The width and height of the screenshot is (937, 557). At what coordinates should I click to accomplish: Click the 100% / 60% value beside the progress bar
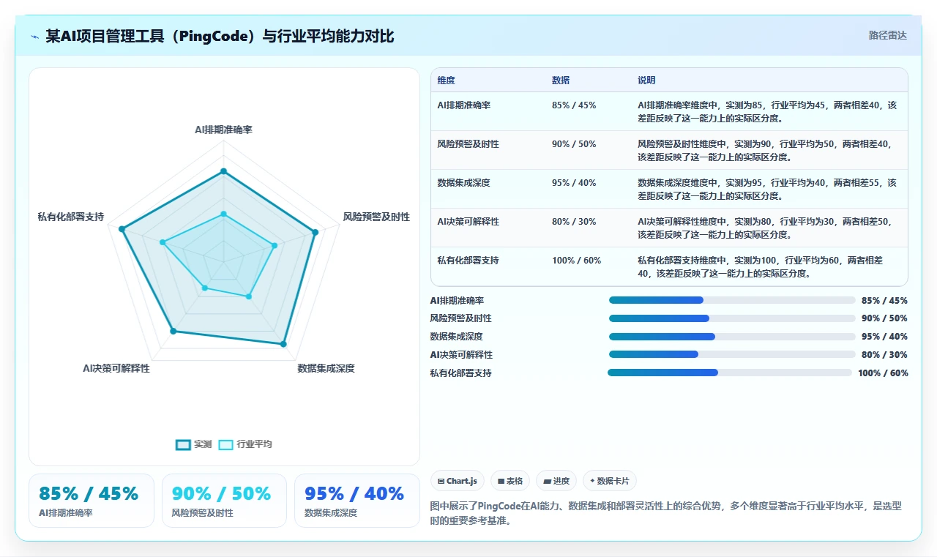pos(883,373)
